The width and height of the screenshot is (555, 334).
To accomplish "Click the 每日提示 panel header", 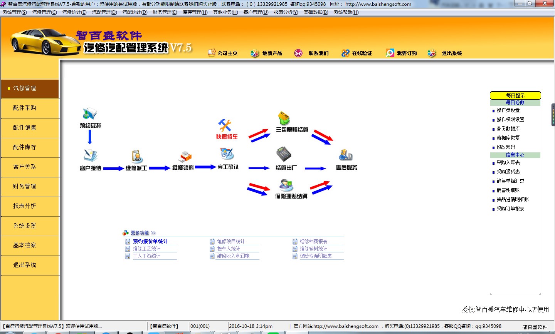I will click(x=515, y=95).
